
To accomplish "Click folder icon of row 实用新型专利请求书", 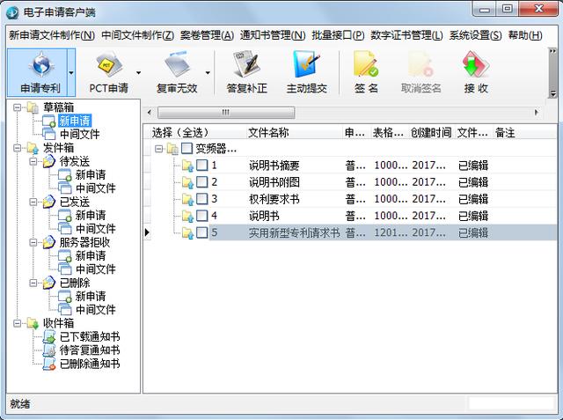I will coord(187,232).
